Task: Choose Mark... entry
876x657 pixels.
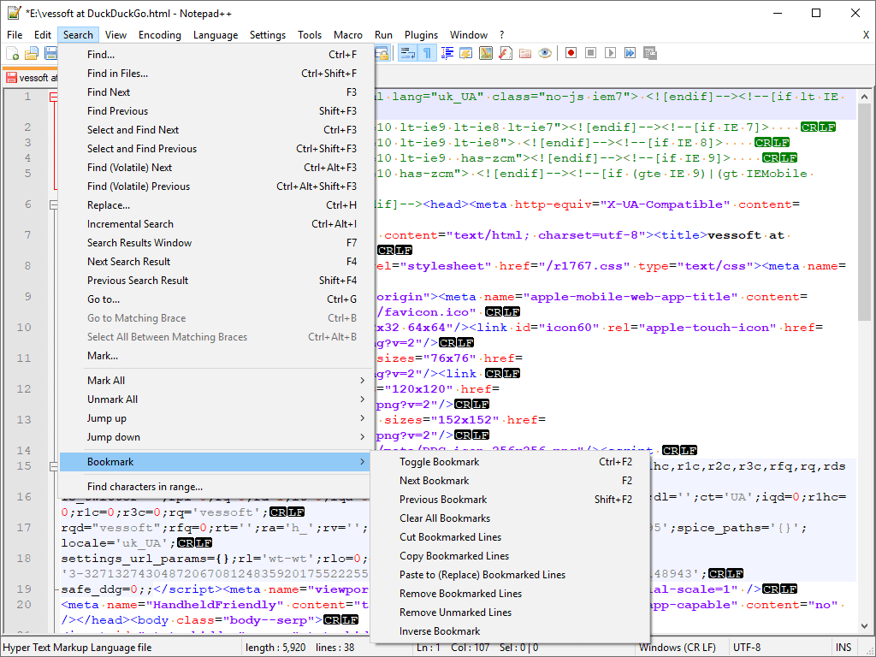Action: [214, 356]
